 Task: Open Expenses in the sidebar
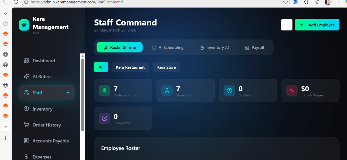[x=46, y=157]
